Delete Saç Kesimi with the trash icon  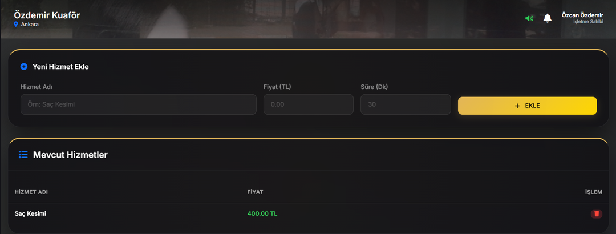coord(597,214)
